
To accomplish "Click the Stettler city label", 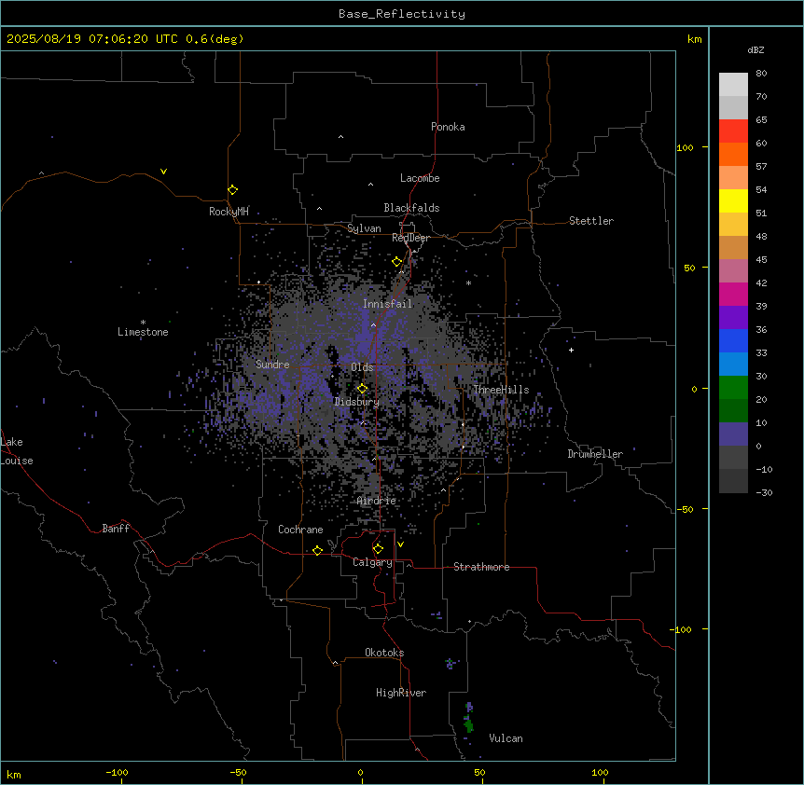I will pyautogui.click(x=591, y=221).
